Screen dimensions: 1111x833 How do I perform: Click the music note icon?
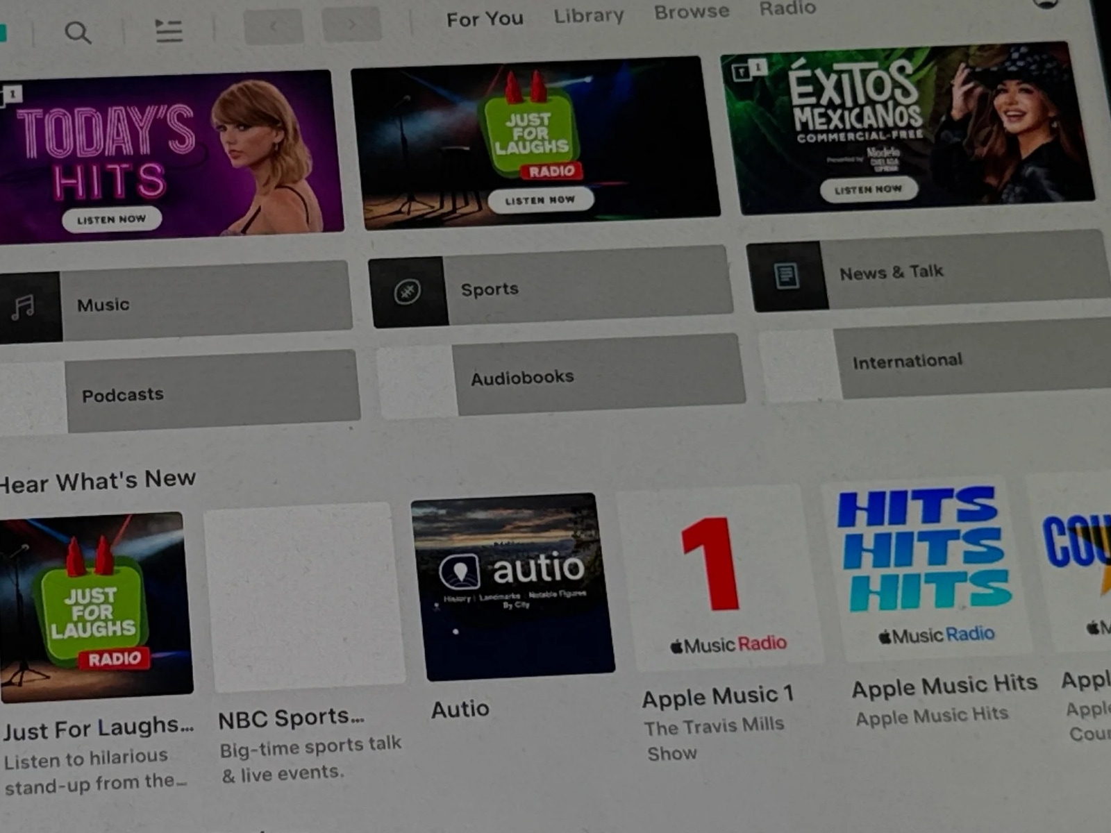[x=24, y=307]
